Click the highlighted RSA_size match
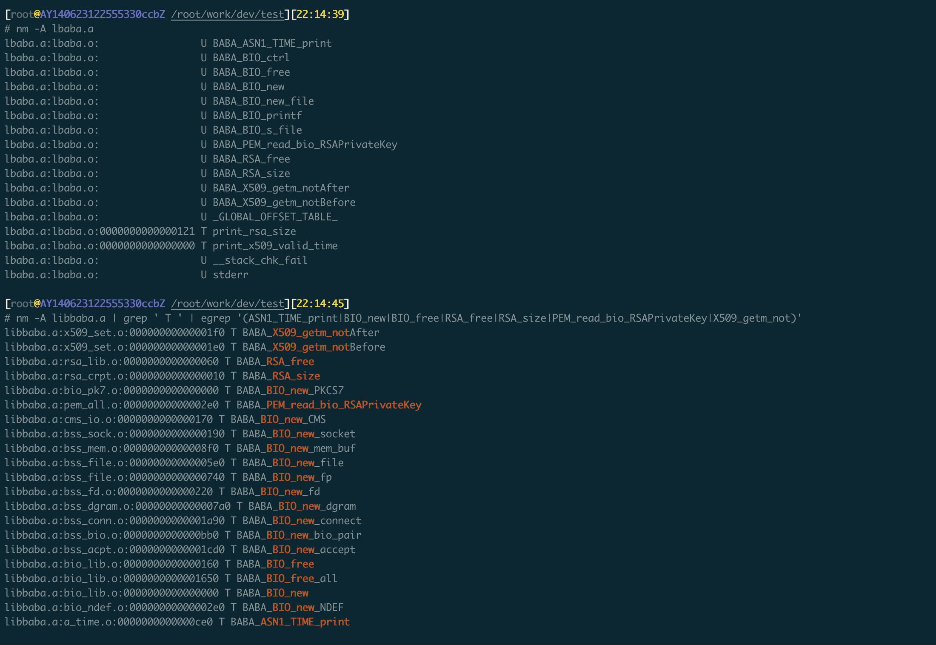Viewport: 936px width, 645px height. click(x=296, y=376)
